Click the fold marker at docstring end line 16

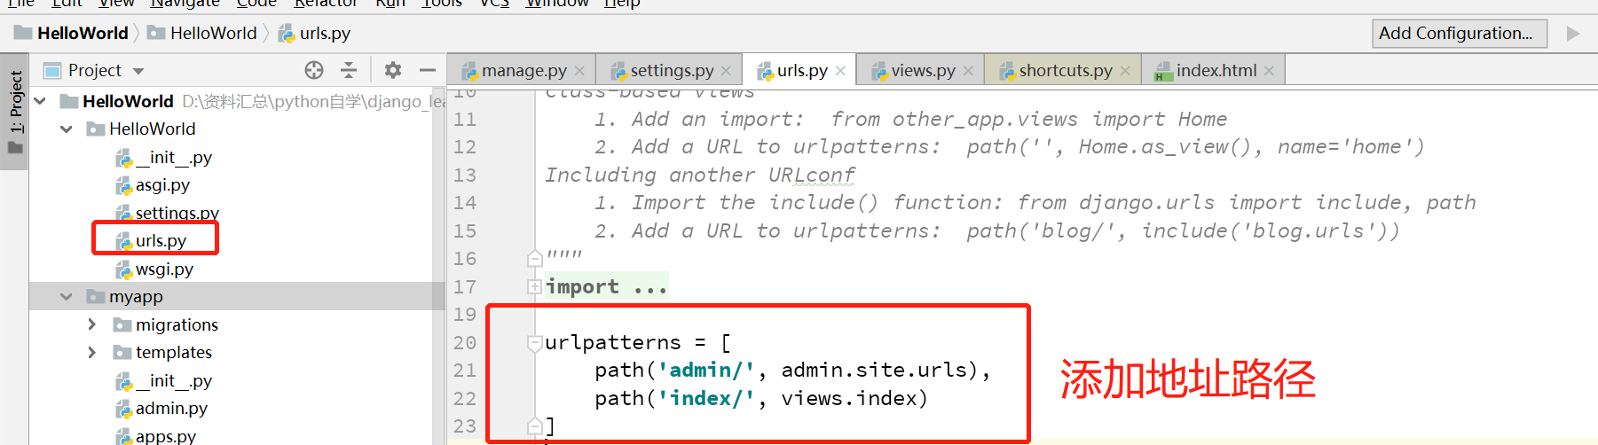534,259
